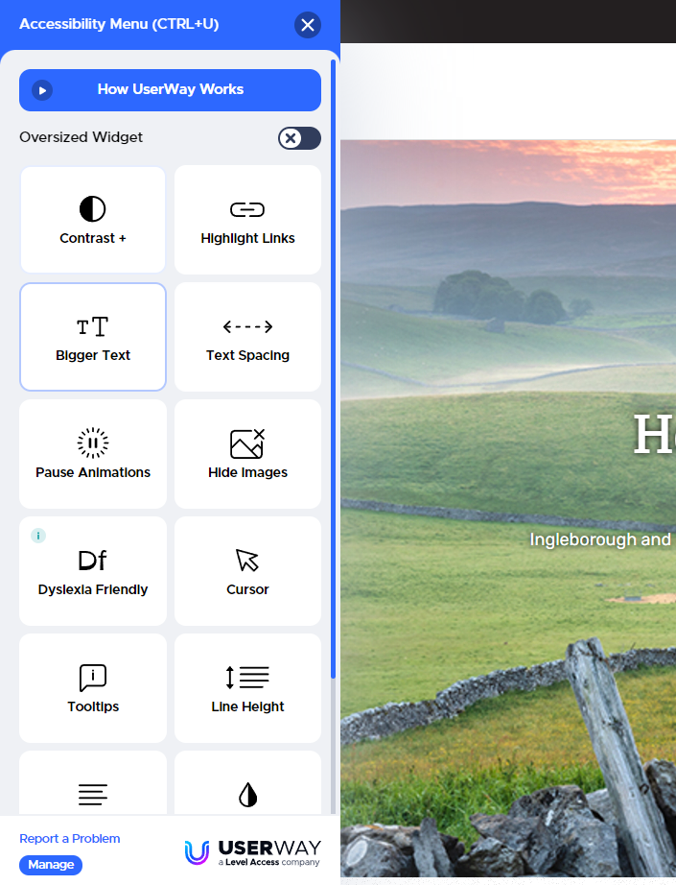
Task: Click Pause Animations tile
Action: click(x=93, y=454)
